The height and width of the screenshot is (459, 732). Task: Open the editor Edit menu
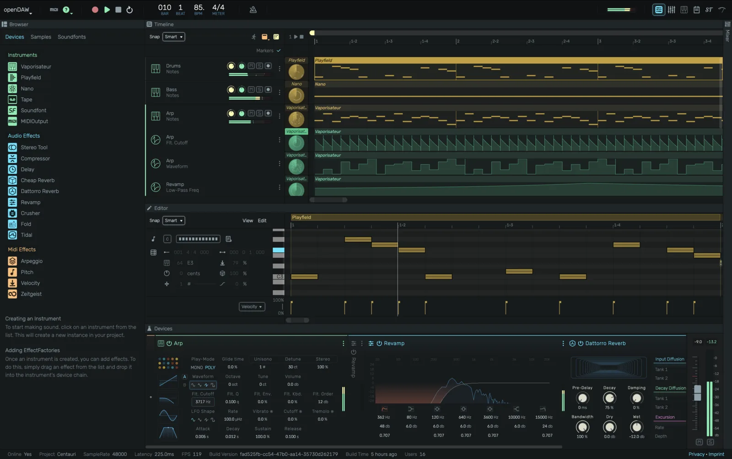262,221
